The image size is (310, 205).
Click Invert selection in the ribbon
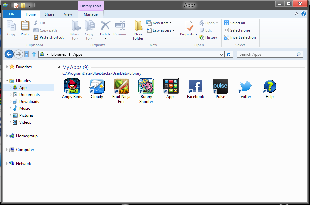tap(240, 37)
